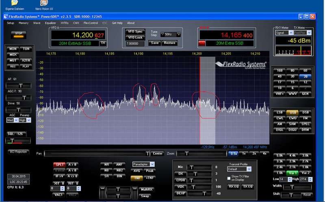Click the Restore button
325x202 pixels.
[169, 43]
